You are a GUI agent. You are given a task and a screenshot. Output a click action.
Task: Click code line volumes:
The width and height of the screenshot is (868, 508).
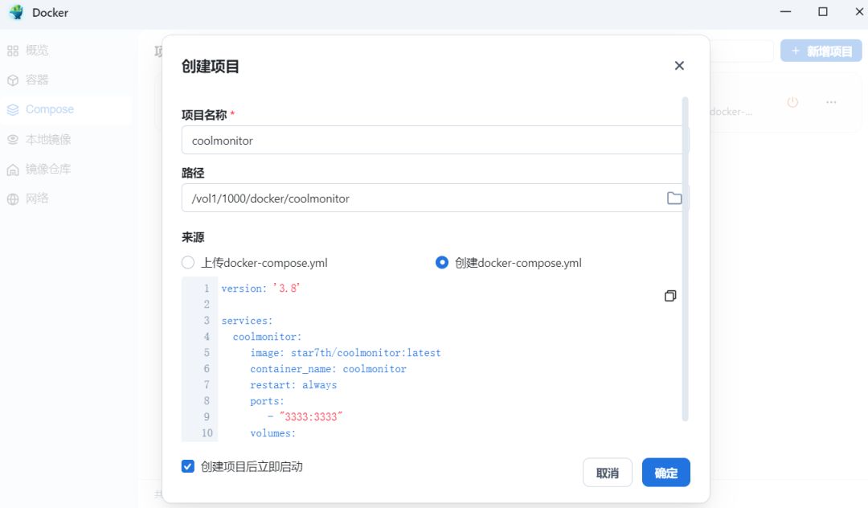click(x=273, y=432)
